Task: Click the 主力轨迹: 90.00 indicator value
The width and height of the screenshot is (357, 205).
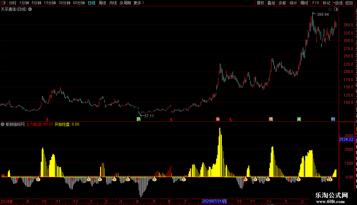Action: tap(39, 124)
